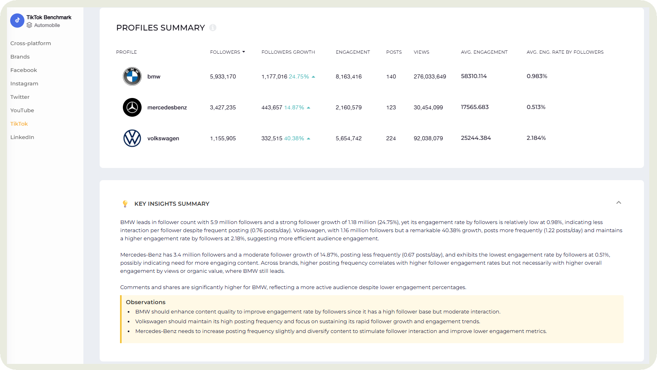
Task: Click the Automobile layers icon
Action: pyautogui.click(x=29, y=25)
